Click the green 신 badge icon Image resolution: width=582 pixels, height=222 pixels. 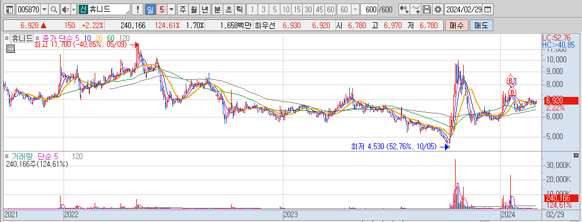pyautogui.click(x=83, y=9)
